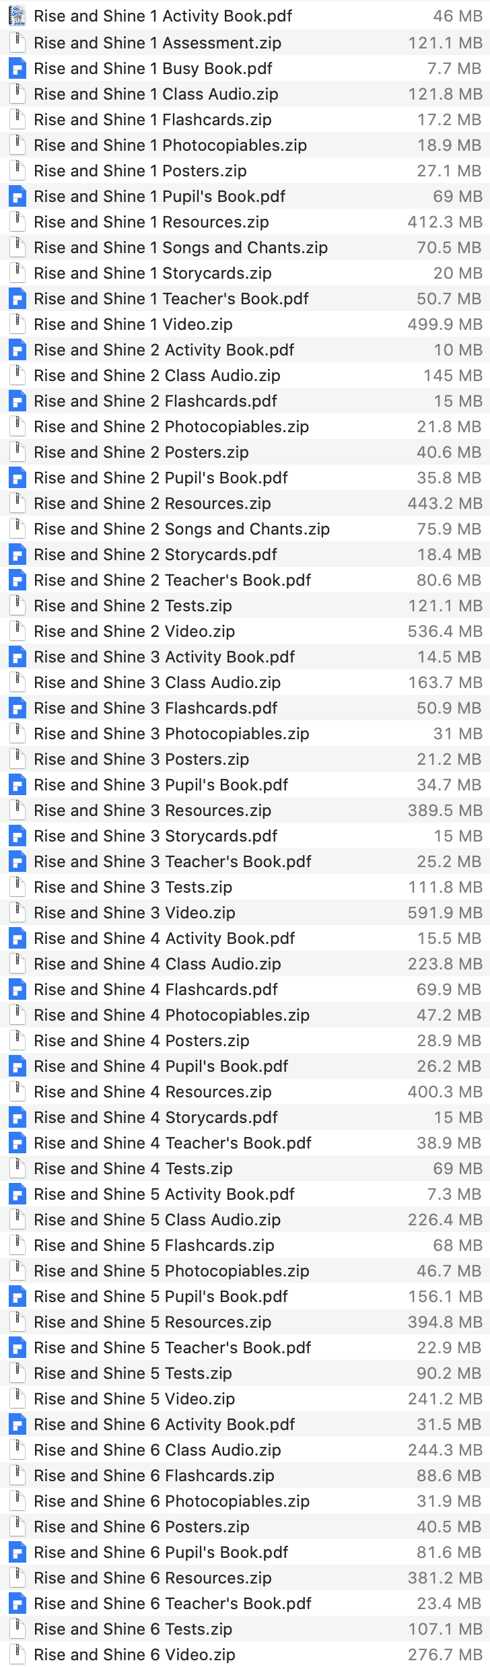Select file name Rise and Shine 3 Photocopiables.zip
This screenshot has height=1667, width=490.
[x=172, y=734]
